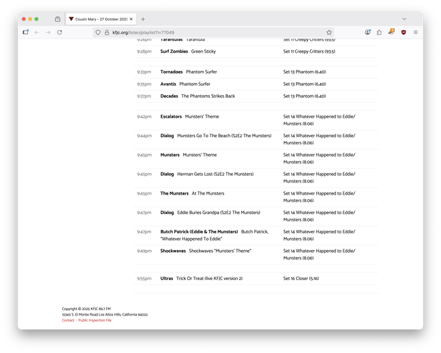Open the tab overview icon left of tab
This screenshot has height=353, width=441.
[x=57, y=19]
